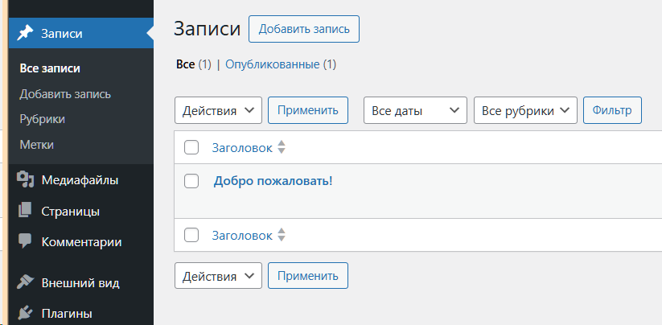Expand the Все даты date filter
662x325 pixels.
tap(416, 111)
